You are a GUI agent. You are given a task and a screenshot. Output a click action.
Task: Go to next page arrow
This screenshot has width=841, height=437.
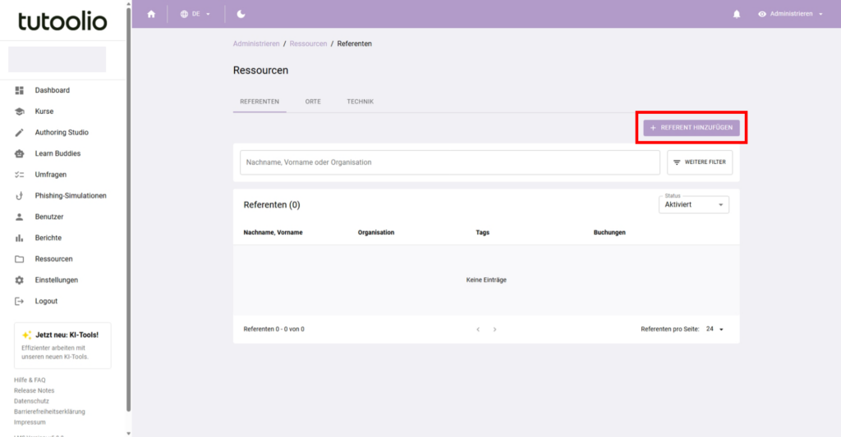pos(494,330)
